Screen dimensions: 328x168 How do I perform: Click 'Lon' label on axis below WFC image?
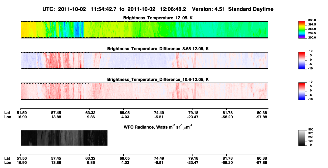click(x=7, y=162)
